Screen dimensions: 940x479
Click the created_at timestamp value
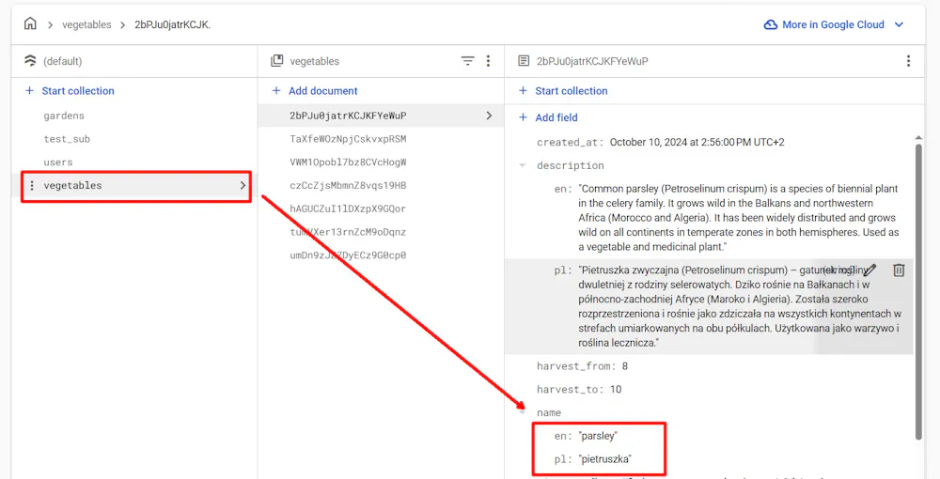(697, 142)
